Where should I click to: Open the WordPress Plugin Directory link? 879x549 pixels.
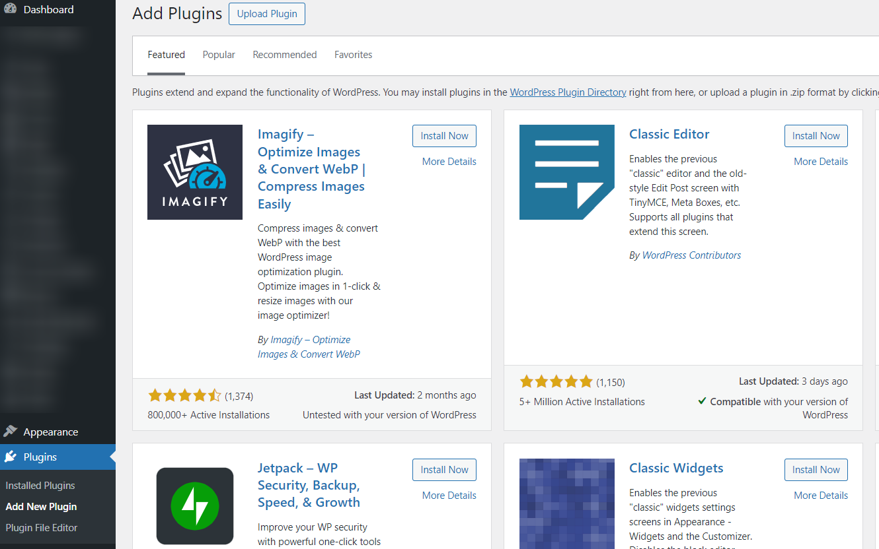click(568, 92)
